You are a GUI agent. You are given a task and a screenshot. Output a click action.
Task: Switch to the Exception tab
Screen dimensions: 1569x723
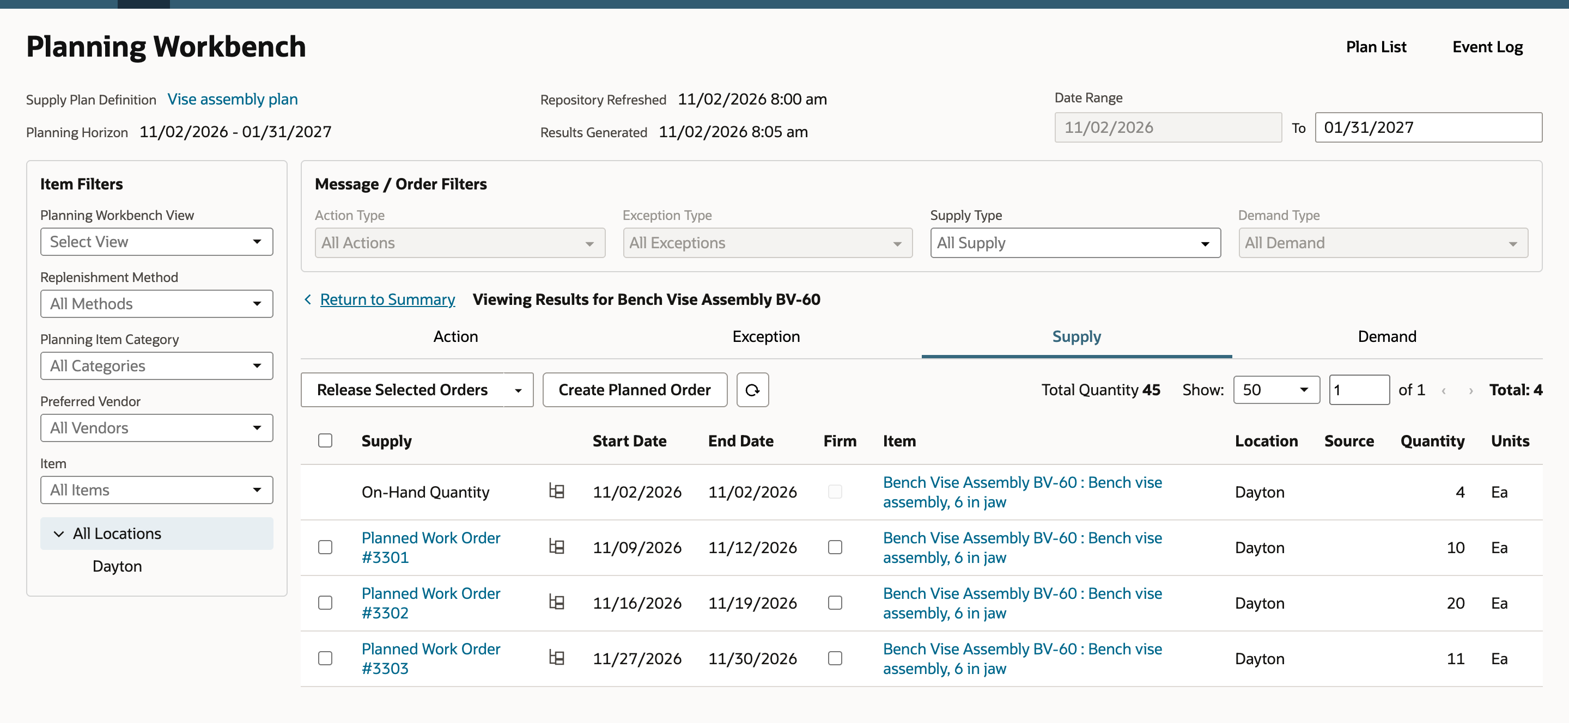click(766, 336)
